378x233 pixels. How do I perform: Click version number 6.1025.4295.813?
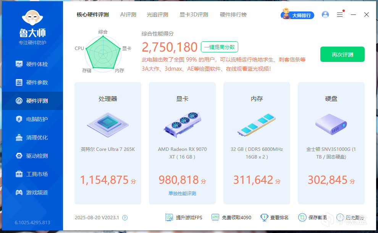click(32, 222)
